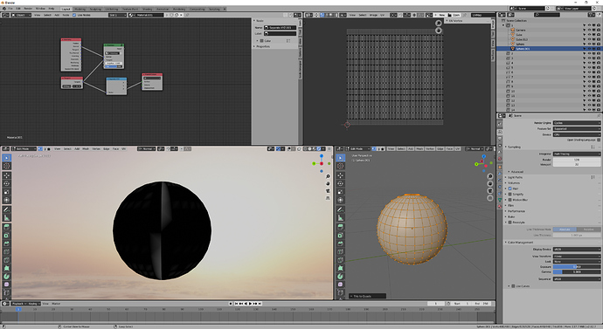Viewport: 603px width, 329px height.
Task: Click node Name field in sidebar
Action: tap(280, 28)
